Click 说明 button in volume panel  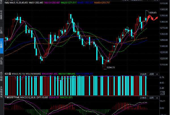(152, 74)
